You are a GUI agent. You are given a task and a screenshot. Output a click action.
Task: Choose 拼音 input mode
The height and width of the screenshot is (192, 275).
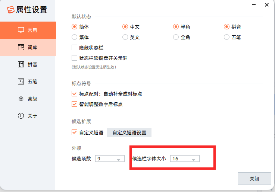[x=226, y=27]
